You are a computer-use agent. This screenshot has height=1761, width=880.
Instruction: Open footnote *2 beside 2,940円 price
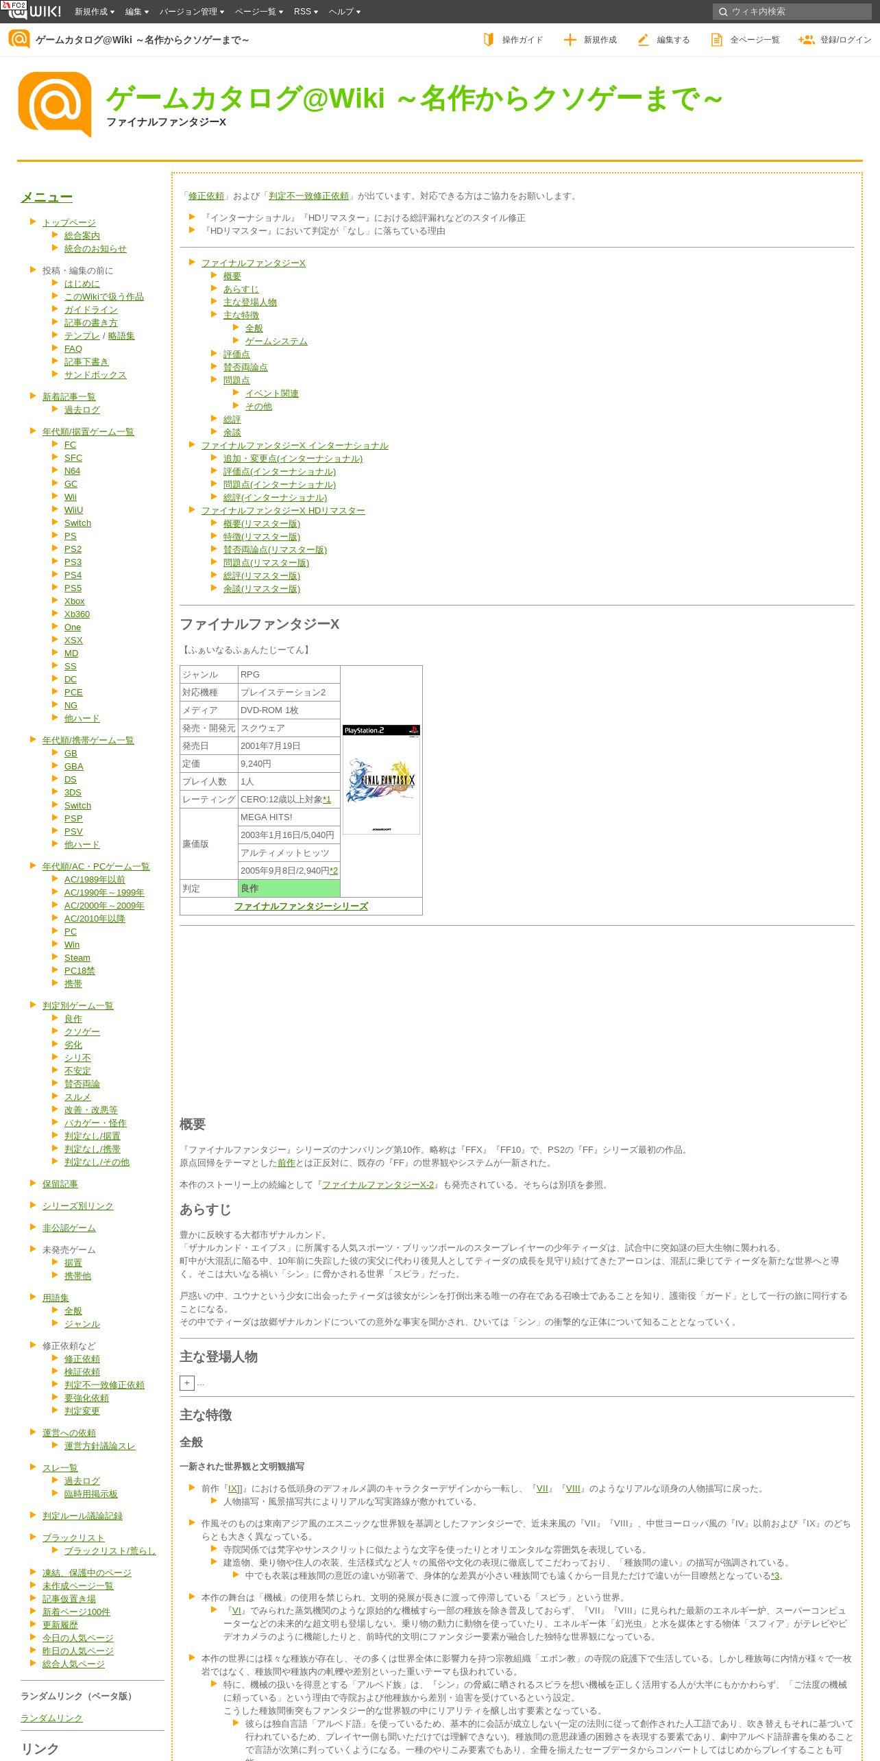(334, 871)
